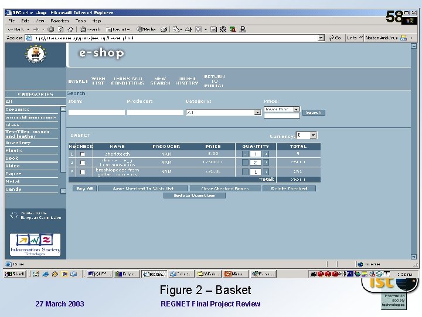Image resolution: width=422 pixels, height=317 pixels.
Task: Check the box for the brachiopodes row
Action: tap(83, 172)
